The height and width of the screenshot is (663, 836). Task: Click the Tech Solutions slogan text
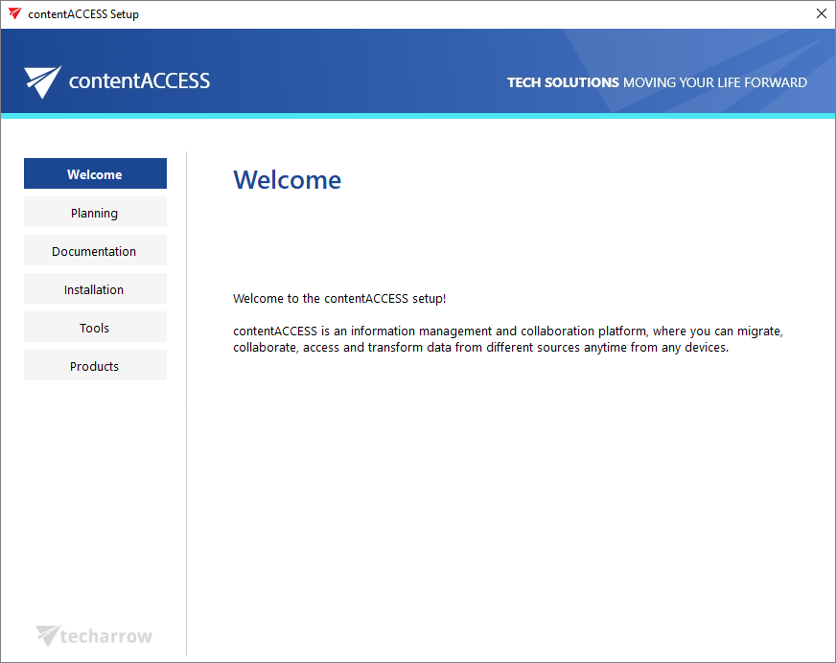click(x=657, y=82)
